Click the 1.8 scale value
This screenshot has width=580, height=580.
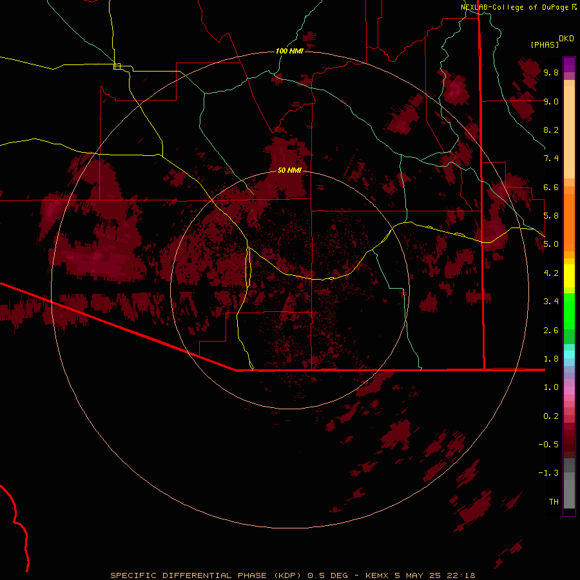coord(551,359)
